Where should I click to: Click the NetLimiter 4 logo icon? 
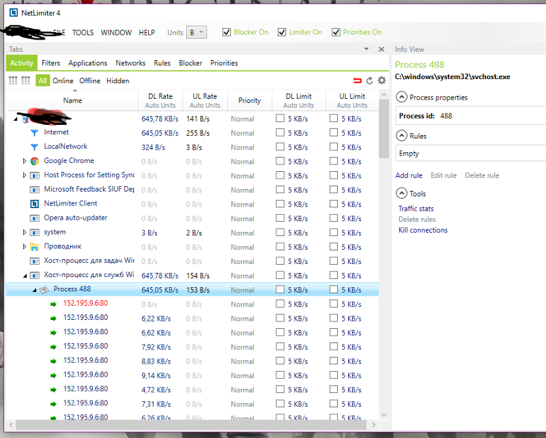click(x=14, y=13)
